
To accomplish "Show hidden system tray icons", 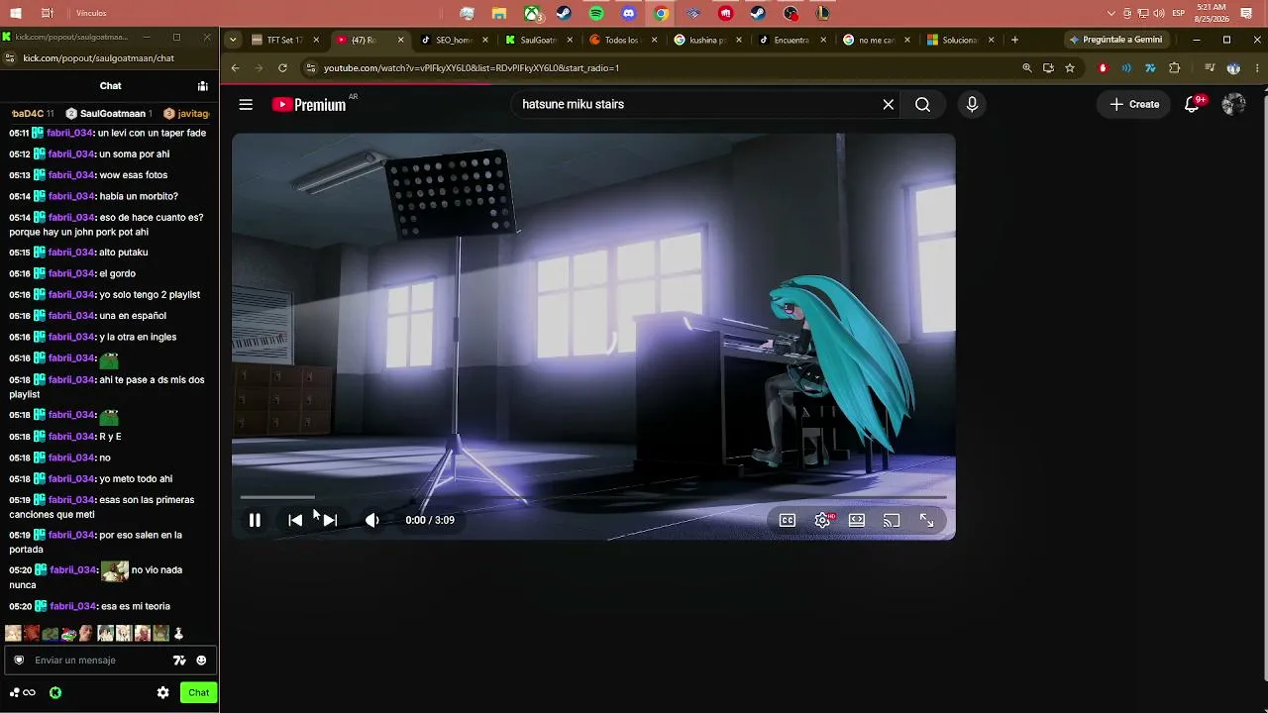I will click(1111, 13).
